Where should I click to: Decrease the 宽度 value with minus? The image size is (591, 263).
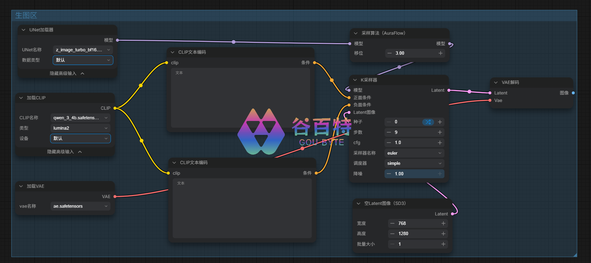(392, 224)
